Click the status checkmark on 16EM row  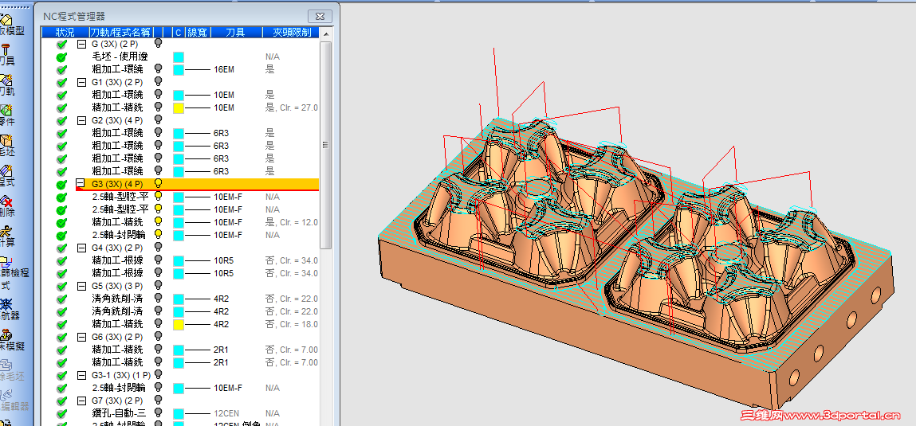[62, 69]
